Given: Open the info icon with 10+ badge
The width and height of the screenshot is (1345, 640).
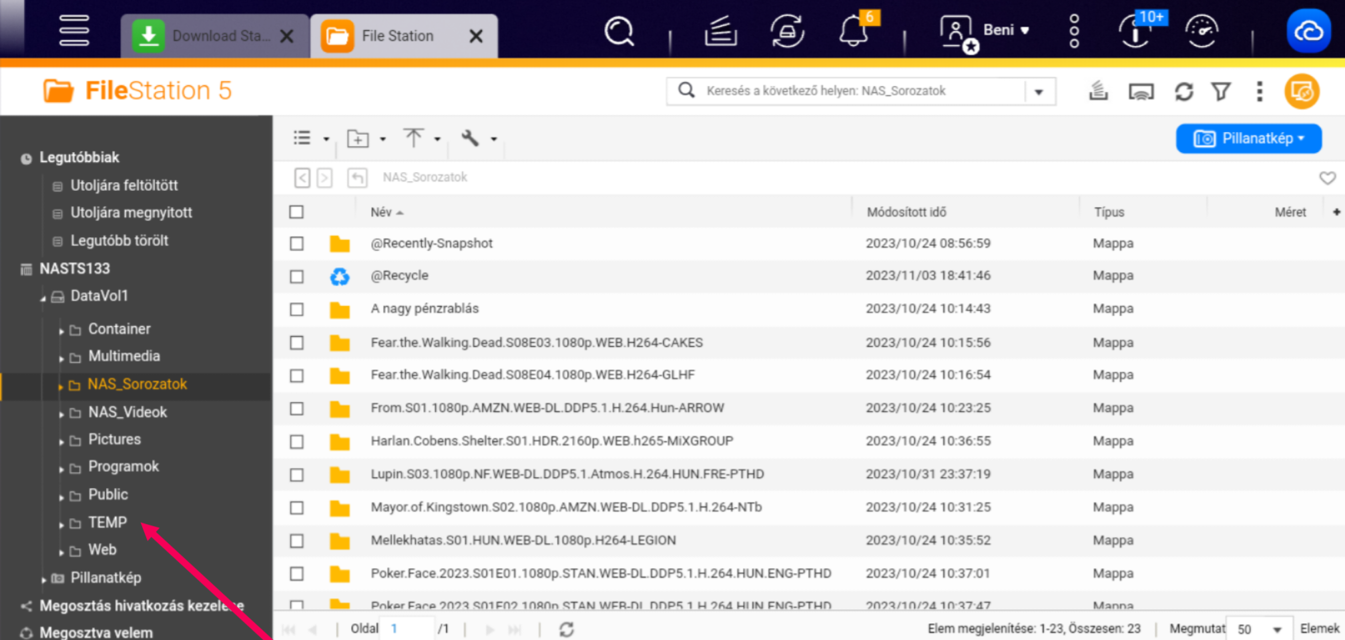Looking at the screenshot, I should point(1135,31).
